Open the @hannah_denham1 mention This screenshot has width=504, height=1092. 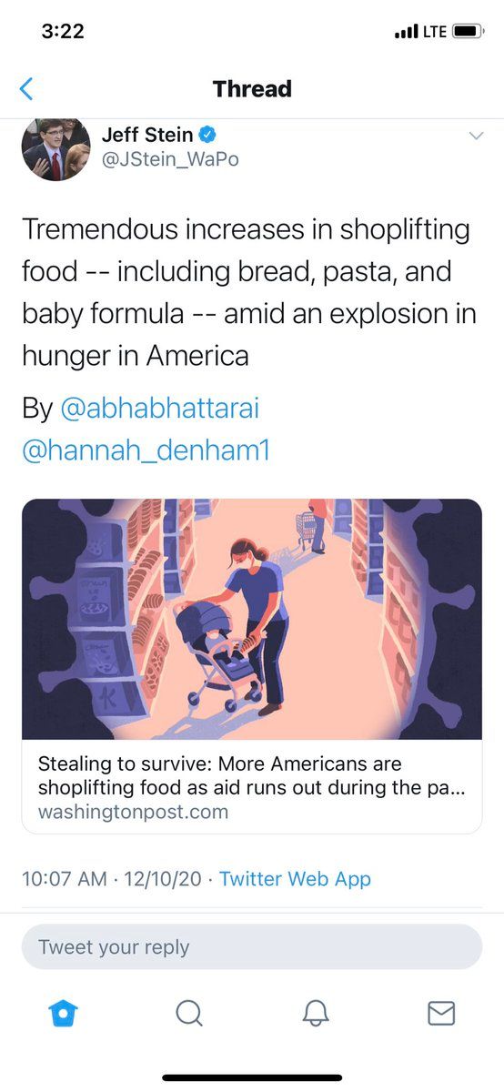pos(146,450)
